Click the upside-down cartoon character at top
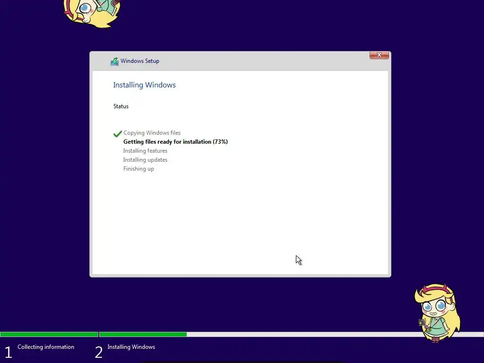484x363 pixels. [x=92, y=13]
